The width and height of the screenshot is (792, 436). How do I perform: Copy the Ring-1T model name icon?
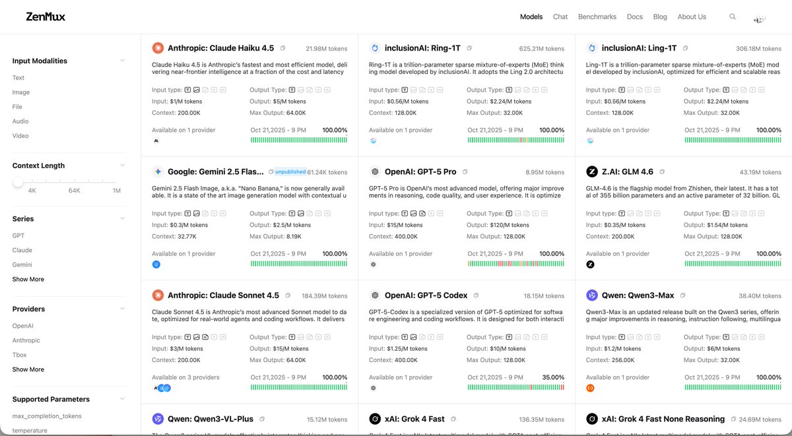(x=469, y=48)
